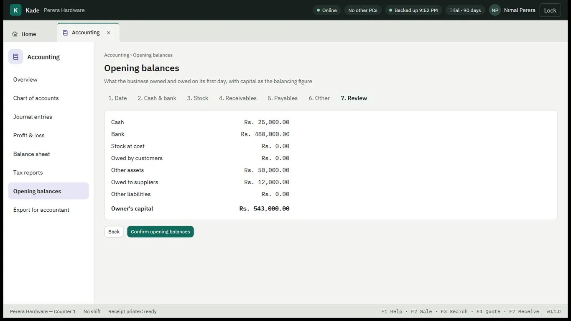Go to step 5. Payables
Screen dimensions: 571x321
tap(283, 98)
